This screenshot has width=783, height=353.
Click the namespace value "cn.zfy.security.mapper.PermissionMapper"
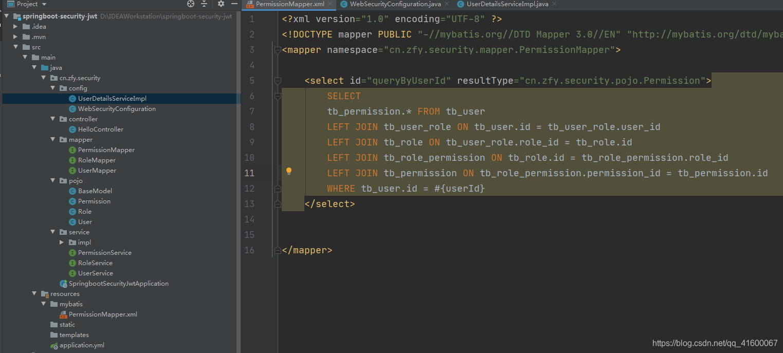point(499,50)
